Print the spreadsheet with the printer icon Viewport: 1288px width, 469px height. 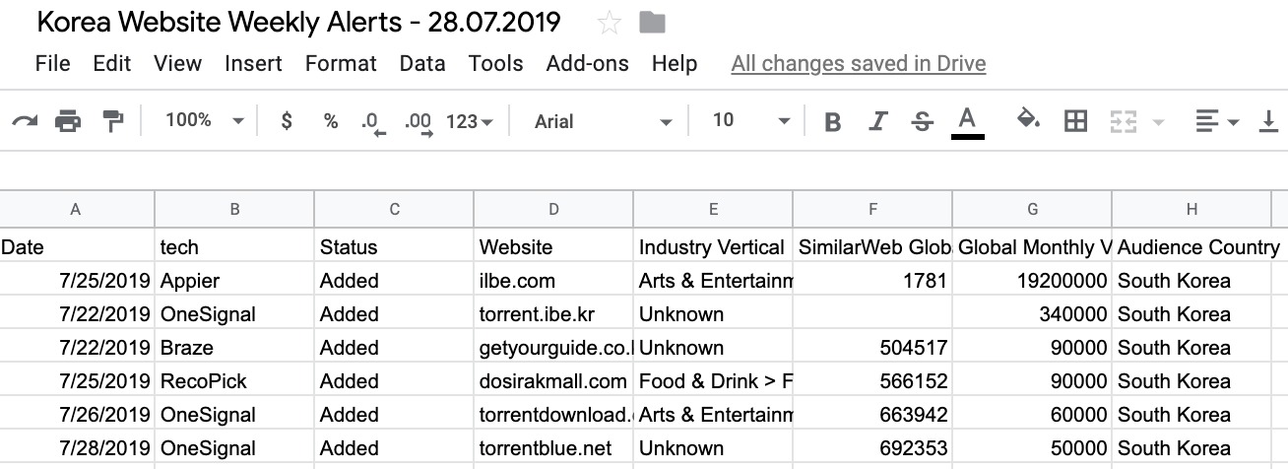tap(68, 121)
